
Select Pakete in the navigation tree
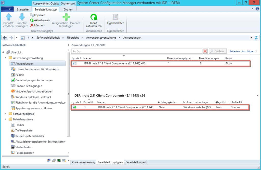pyautogui.click(x=17, y=75)
